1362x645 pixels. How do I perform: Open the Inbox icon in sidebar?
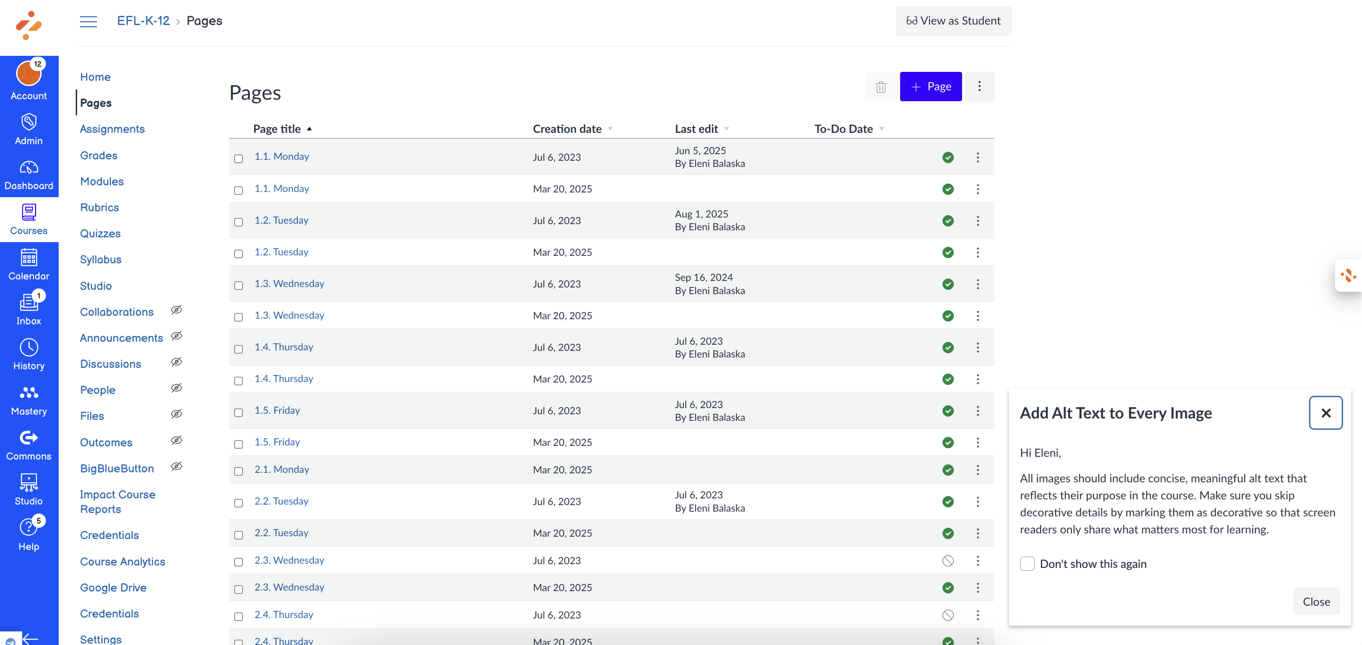[28, 309]
